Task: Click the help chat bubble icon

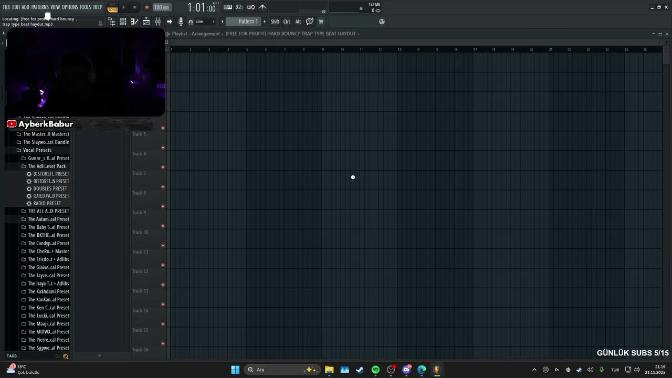Action: (x=310, y=22)
